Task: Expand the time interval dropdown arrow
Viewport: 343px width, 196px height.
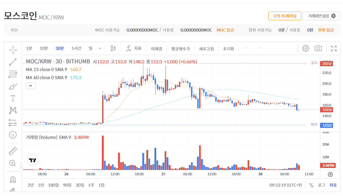Action: pos(100,48)
